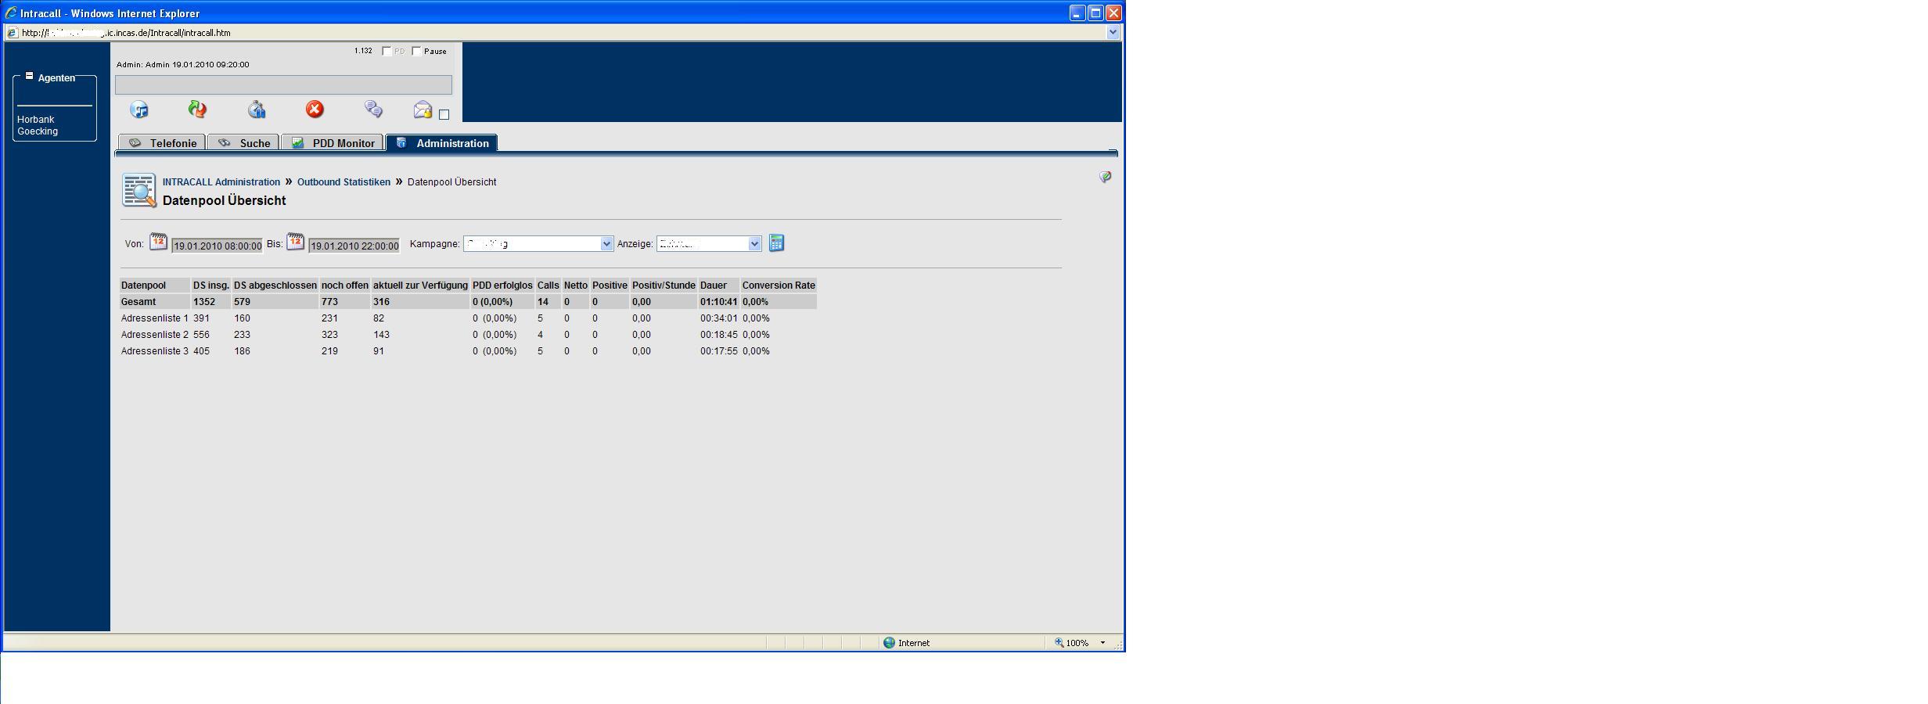The image size is (1928, 704).
Task: Click the PDD erfolglos column header
Action: tap(502, 286)
